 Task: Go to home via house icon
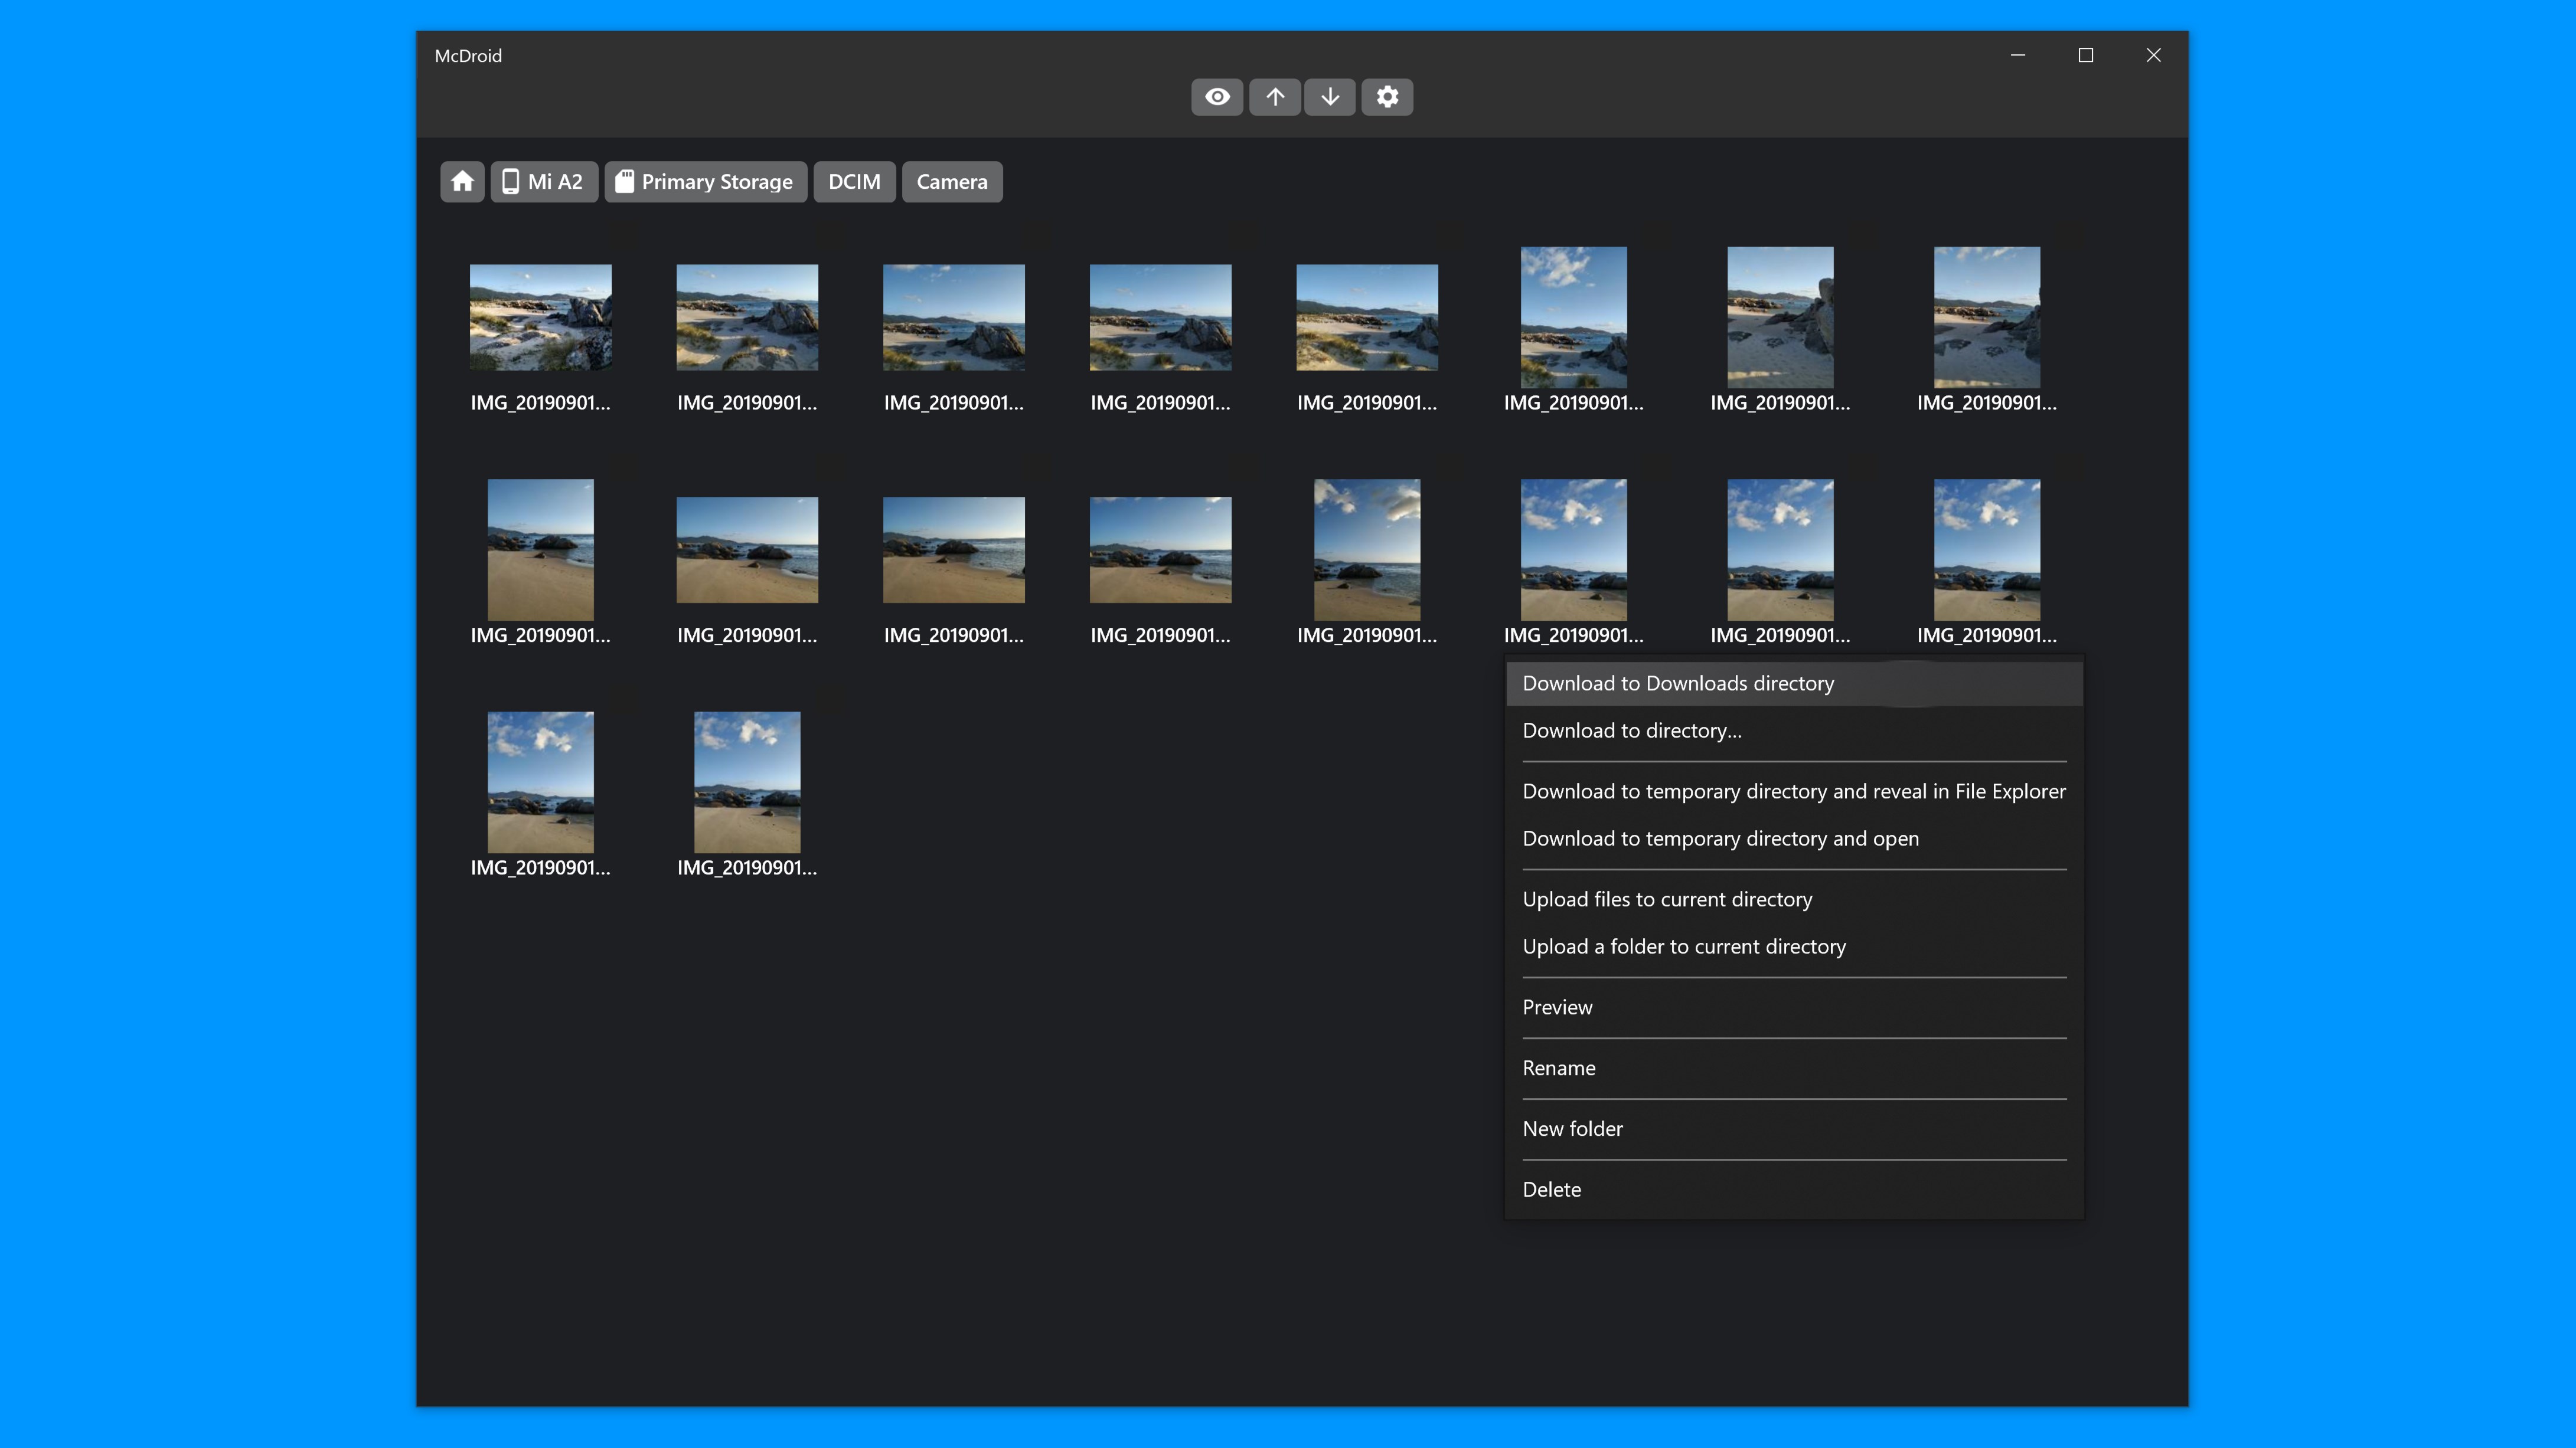pyautogui.click(x=462, y=182)
